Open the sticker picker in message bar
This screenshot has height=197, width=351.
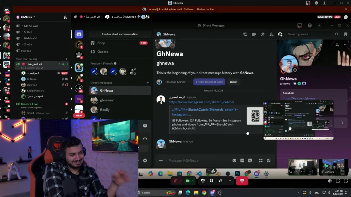click(x=250, y=161)
